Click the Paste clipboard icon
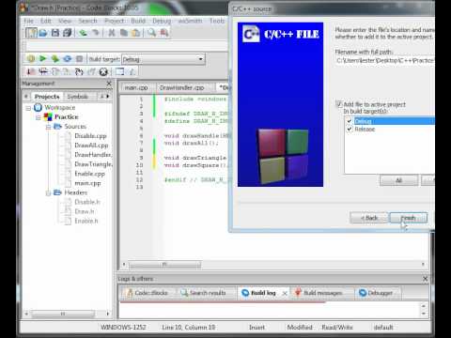Image resolution: width=451 pixels, height=338 pixels. click(136, 33)
